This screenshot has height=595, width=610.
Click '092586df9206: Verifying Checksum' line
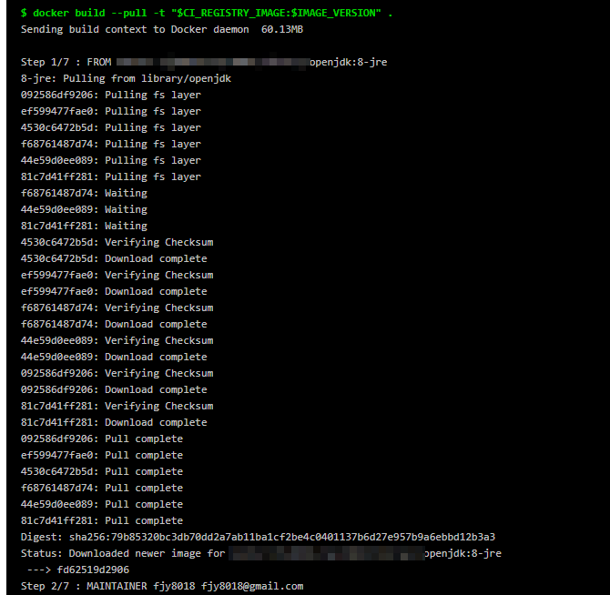point(117,373)
